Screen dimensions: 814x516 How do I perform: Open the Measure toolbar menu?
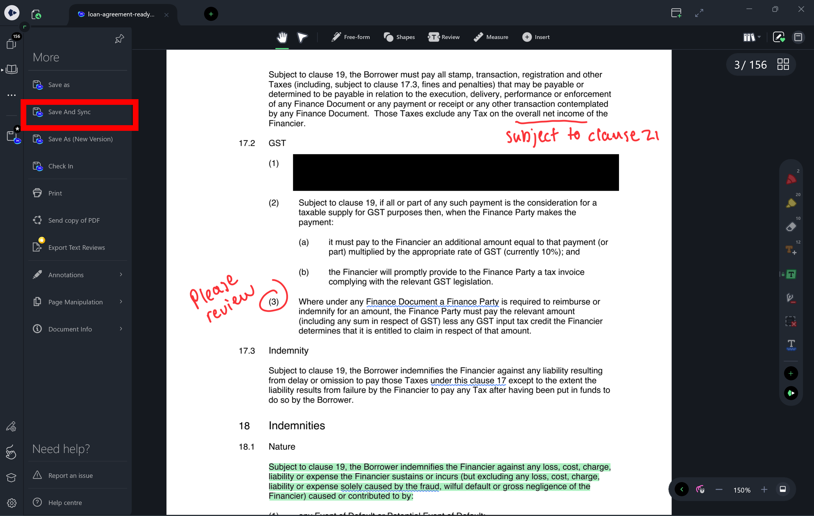tap(491, 37)
